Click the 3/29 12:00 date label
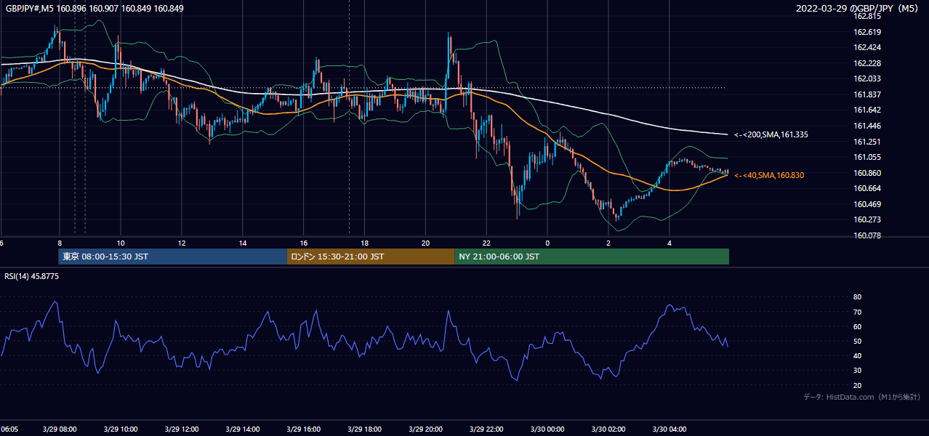 [181, 429]
